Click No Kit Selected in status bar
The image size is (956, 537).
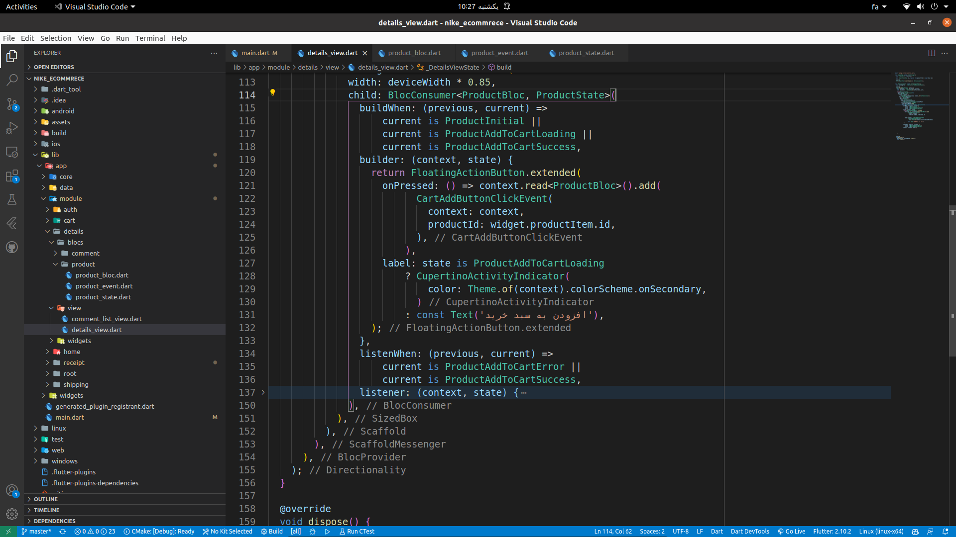click(228, 531)
